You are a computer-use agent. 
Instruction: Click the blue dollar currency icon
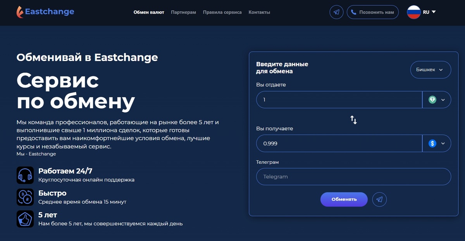[x=433, y=143]
